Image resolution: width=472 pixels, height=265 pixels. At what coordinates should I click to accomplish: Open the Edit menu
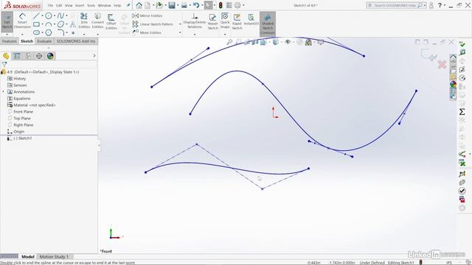(59, 5)
